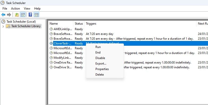This screenshot has width=208, height=105.
Task: Toggle the Show/Hide Action Pane icon
Action: [x=36, y=15]
